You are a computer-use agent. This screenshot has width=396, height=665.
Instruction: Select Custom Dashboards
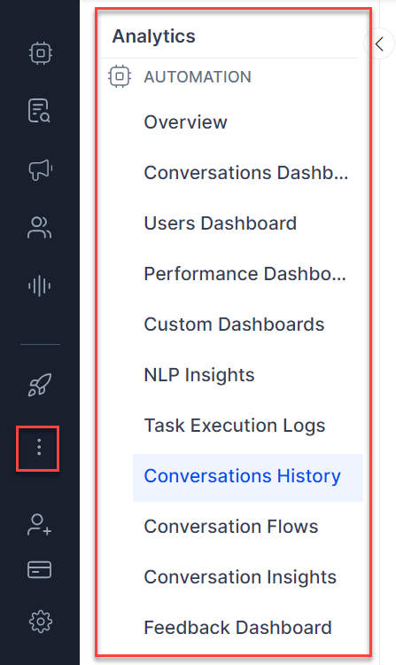pyautogui.click(x=234, y=324)
